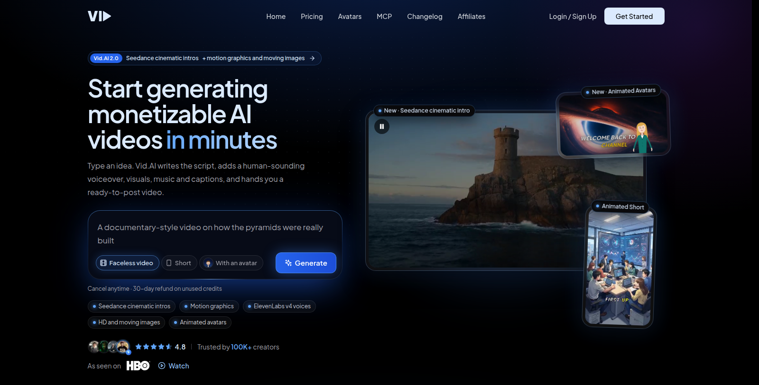Click the film icon on Faceless video

[103, 263]
